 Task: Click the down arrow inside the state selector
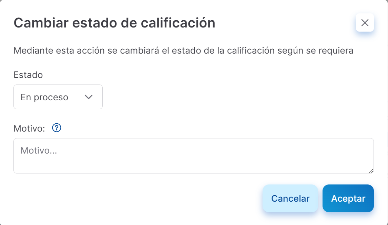(x=88, y=97)
